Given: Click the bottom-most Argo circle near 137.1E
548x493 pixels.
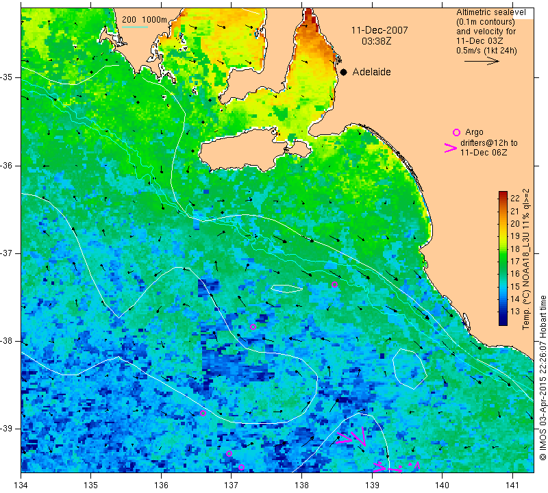Looking at the screenshot, I should (241, 467).
